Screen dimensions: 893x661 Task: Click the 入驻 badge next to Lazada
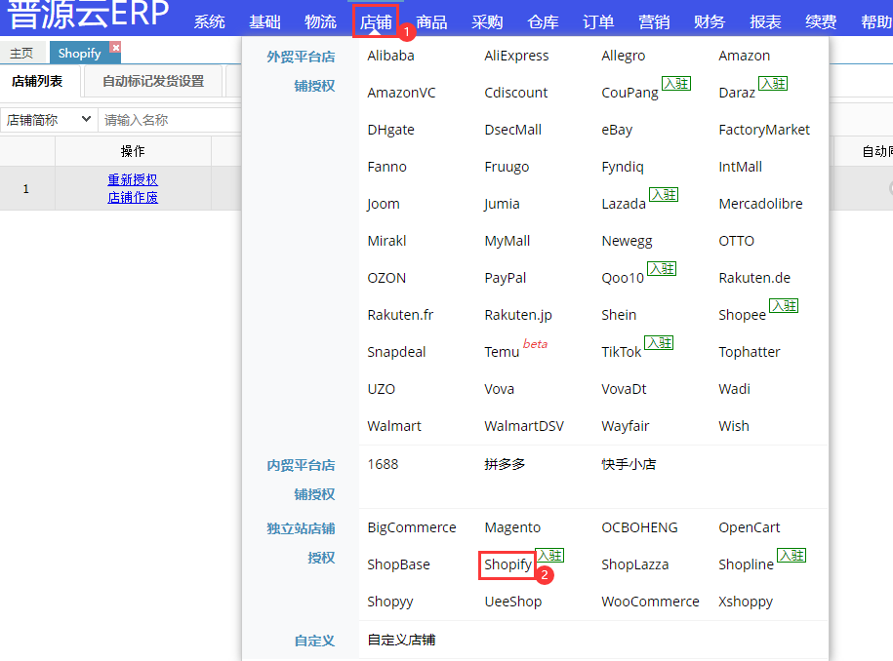tap(664, 195)
